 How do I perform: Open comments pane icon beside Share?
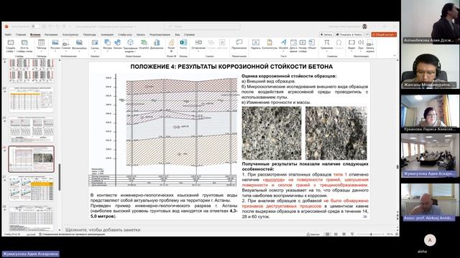coord(367,34)
